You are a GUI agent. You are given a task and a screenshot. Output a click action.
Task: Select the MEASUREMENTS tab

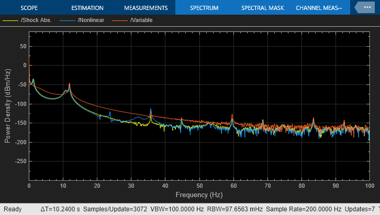click(x=146, y=8)
